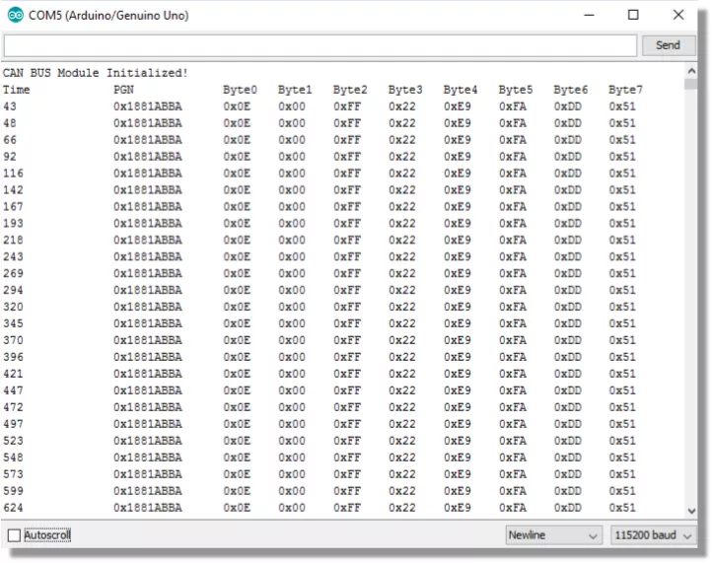Click the scrollbar up arrow
Screen dimensions: 713x563
691,71
